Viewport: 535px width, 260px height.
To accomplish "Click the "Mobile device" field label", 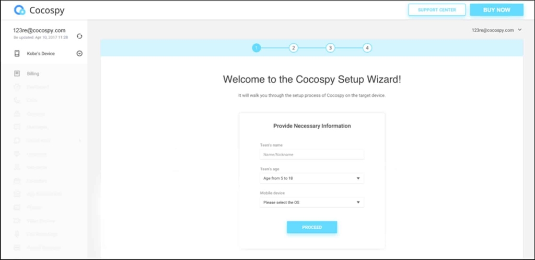I will click(272, 193).
